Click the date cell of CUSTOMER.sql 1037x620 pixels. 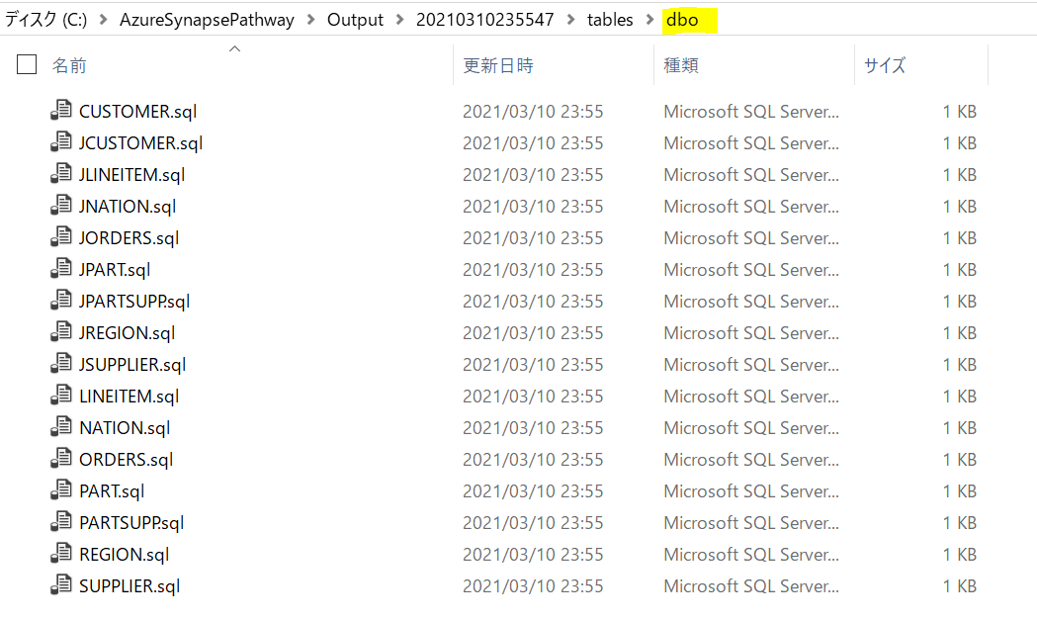pyautogui.click(x=533, y=111)
